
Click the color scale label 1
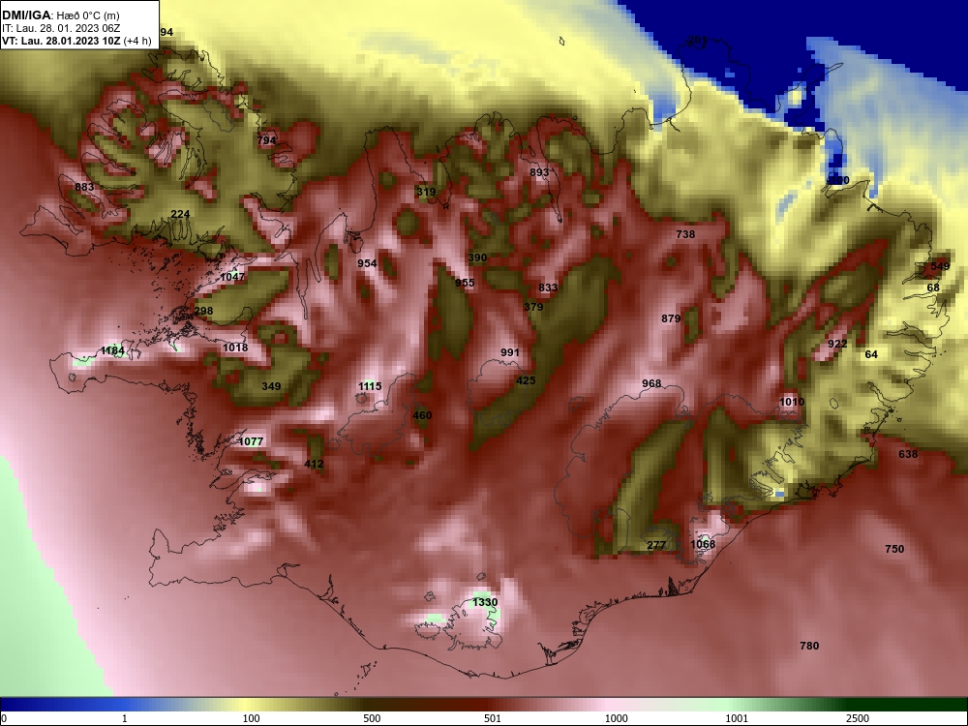125,718
